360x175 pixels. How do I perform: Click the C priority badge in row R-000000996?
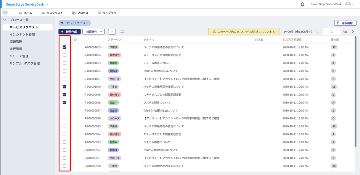pyautogui.click(x=333, y=118)
